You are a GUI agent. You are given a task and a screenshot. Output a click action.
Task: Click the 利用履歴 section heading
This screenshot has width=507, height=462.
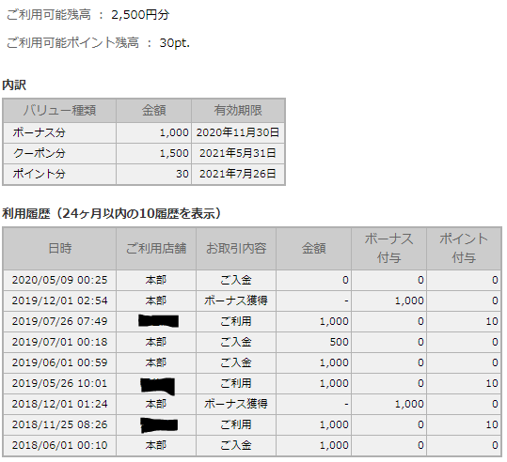coord(112,213)
